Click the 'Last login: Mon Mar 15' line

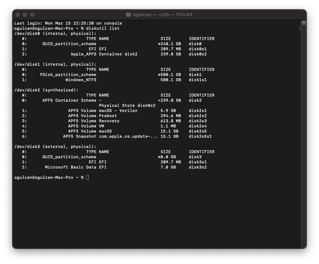[x=68, y=23]
